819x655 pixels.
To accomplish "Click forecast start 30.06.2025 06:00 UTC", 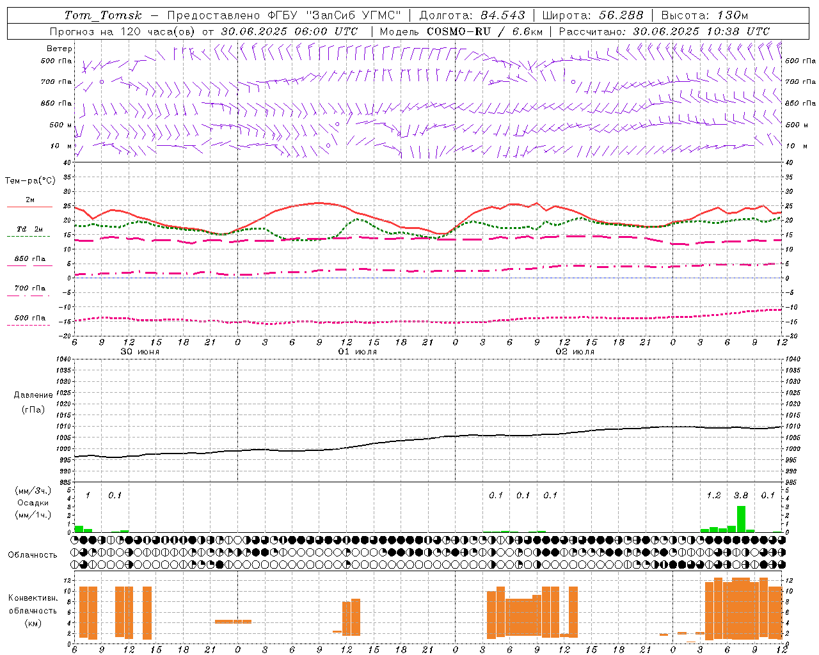I will (x=289, y=31).
